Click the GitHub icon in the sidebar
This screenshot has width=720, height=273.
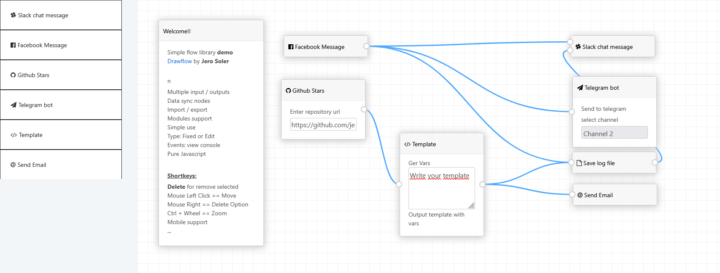pos(13,75)
